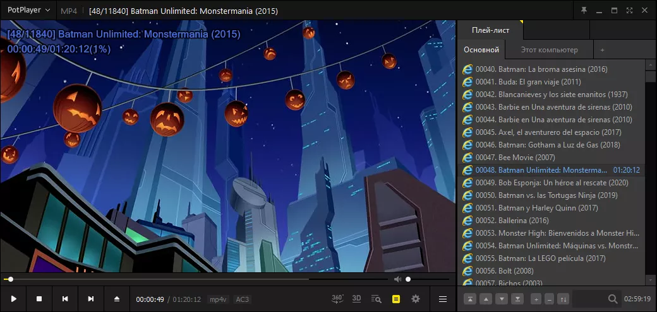The width and height of the screenshot is (657, 312).
Task: Click the eject/open file icon
Action: point(117,299)
